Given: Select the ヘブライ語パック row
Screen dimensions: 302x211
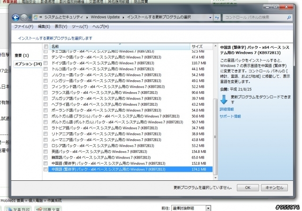Looking at the screenshot, I should pyautogui.click(x=130, y=104).
